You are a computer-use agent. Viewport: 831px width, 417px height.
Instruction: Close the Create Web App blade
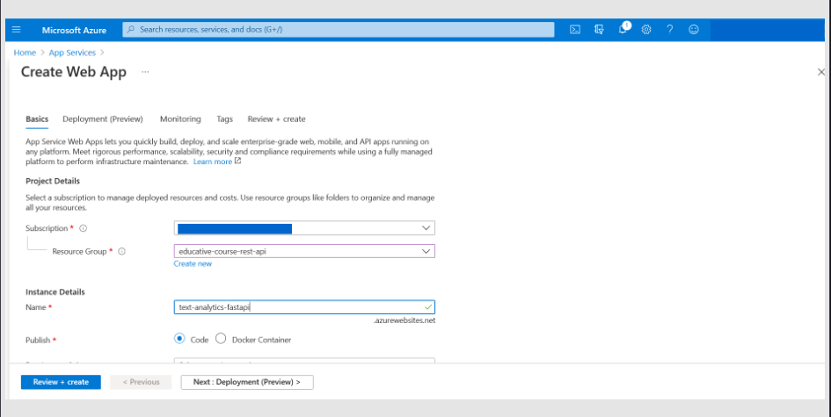tap(821, 72)
